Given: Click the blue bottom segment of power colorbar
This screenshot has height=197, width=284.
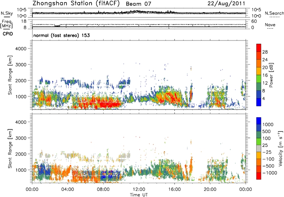Looking at the screenshot, I should click(x=259, y=102).
